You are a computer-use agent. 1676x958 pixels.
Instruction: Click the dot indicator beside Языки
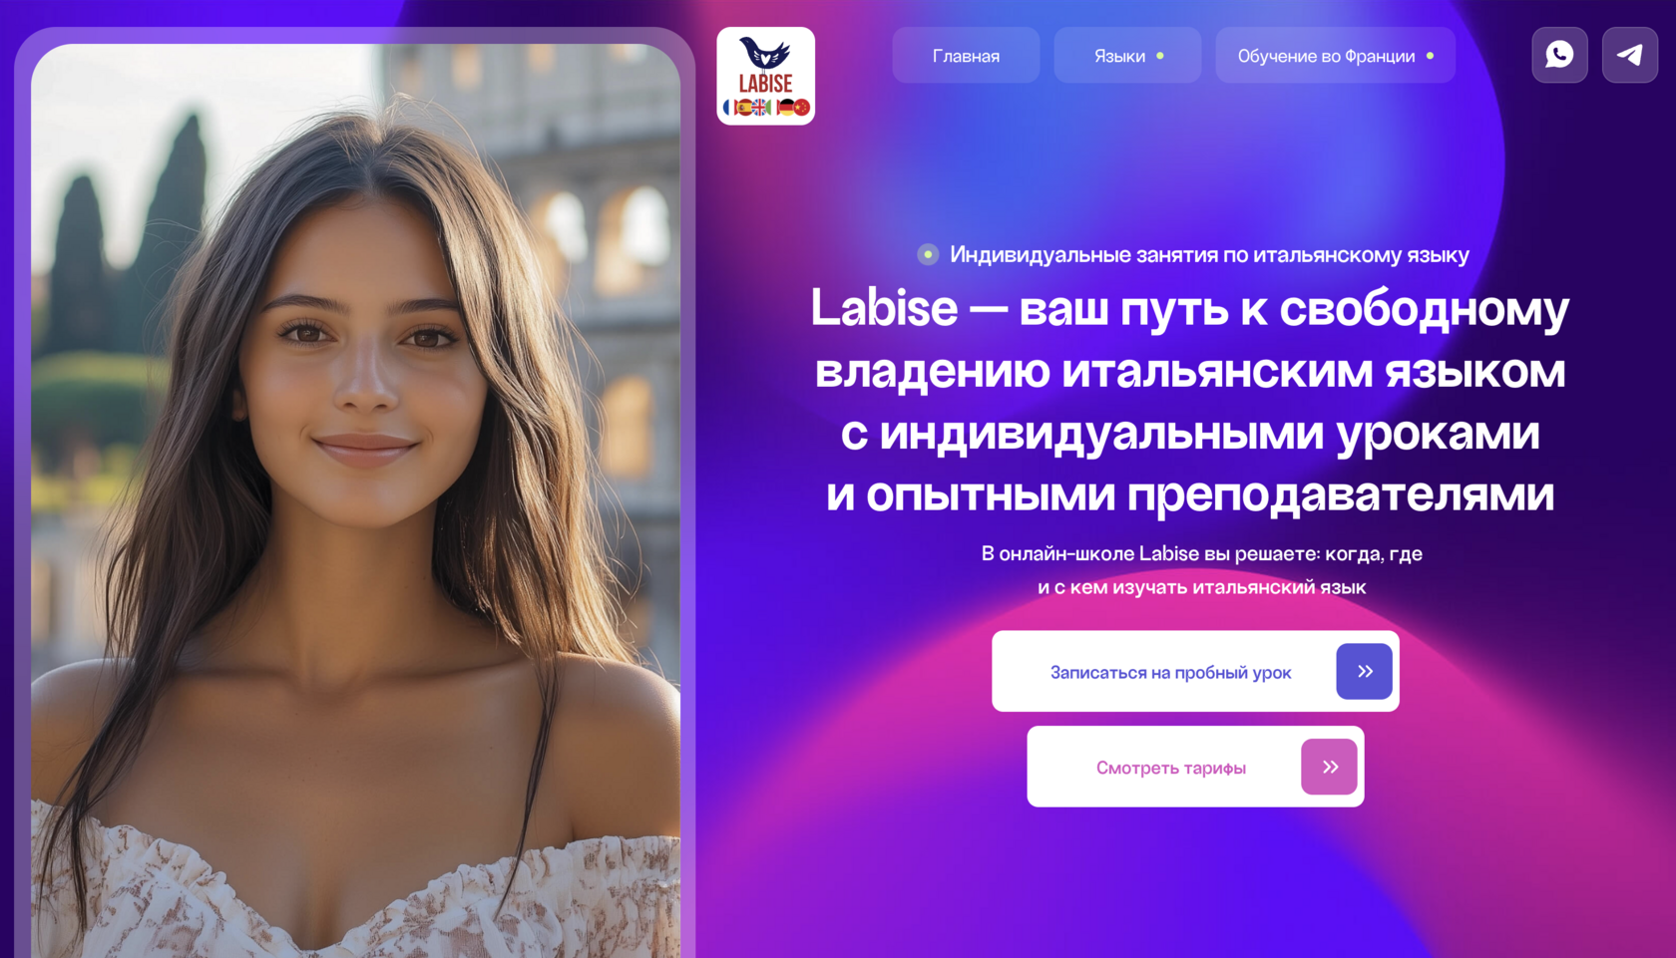pos(1159,56)
